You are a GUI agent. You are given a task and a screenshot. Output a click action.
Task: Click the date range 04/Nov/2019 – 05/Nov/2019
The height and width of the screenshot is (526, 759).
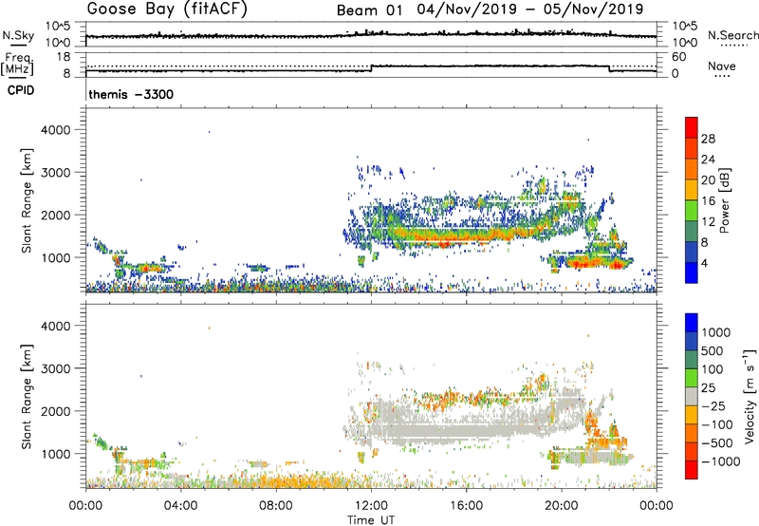pos(530,9)
